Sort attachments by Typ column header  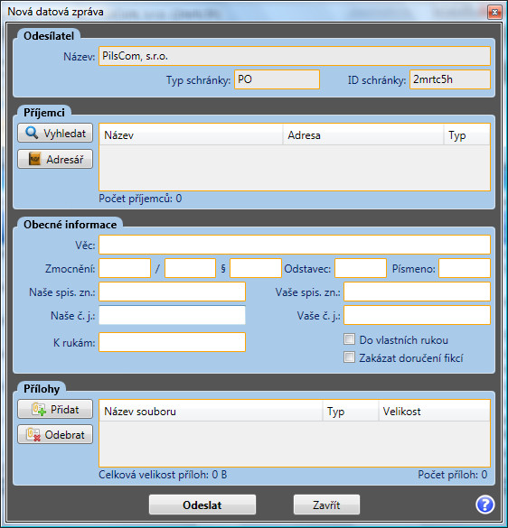click(351, 412)
